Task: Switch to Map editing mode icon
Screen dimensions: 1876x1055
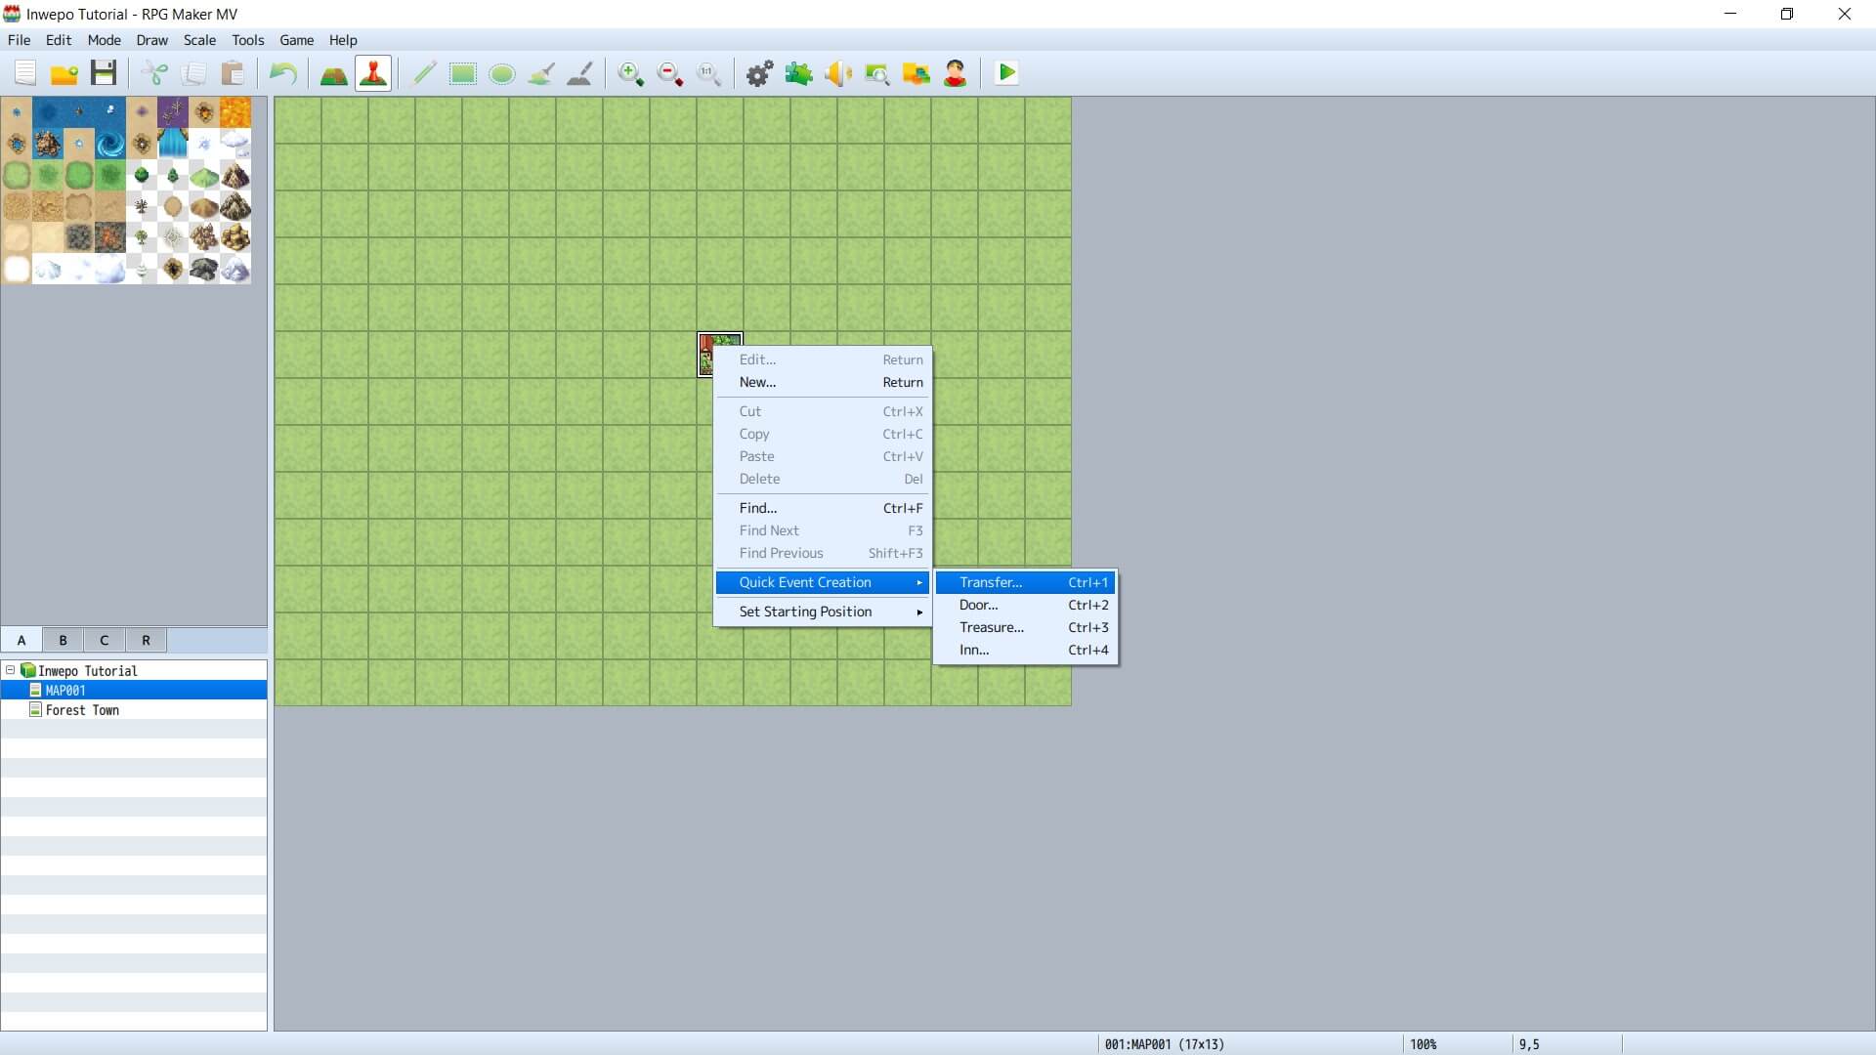Action: point(333,73)
